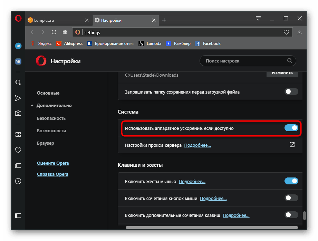Add page to bookmarks heart
Image resolution: width=318 pixels, height=241 pixels.
coord(286,32)
